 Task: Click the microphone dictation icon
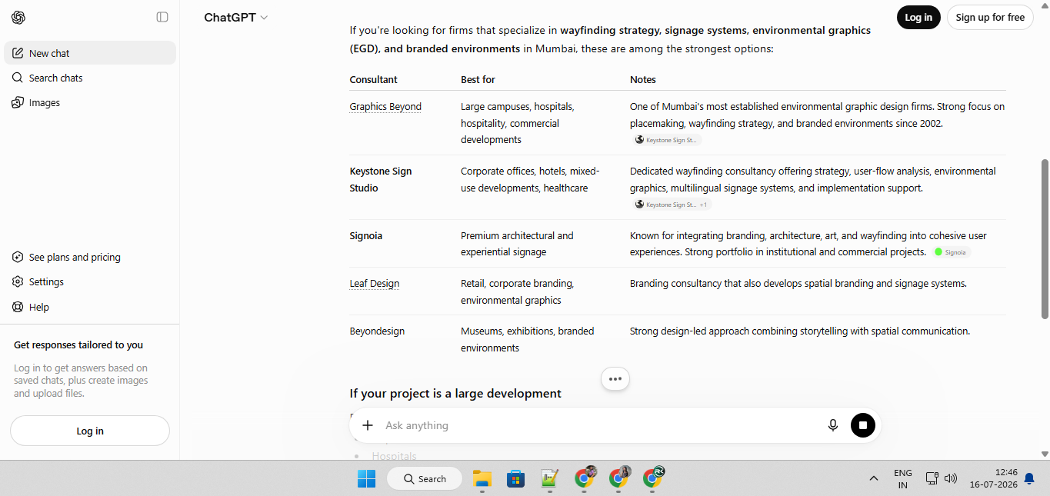(x=832, y=425)
